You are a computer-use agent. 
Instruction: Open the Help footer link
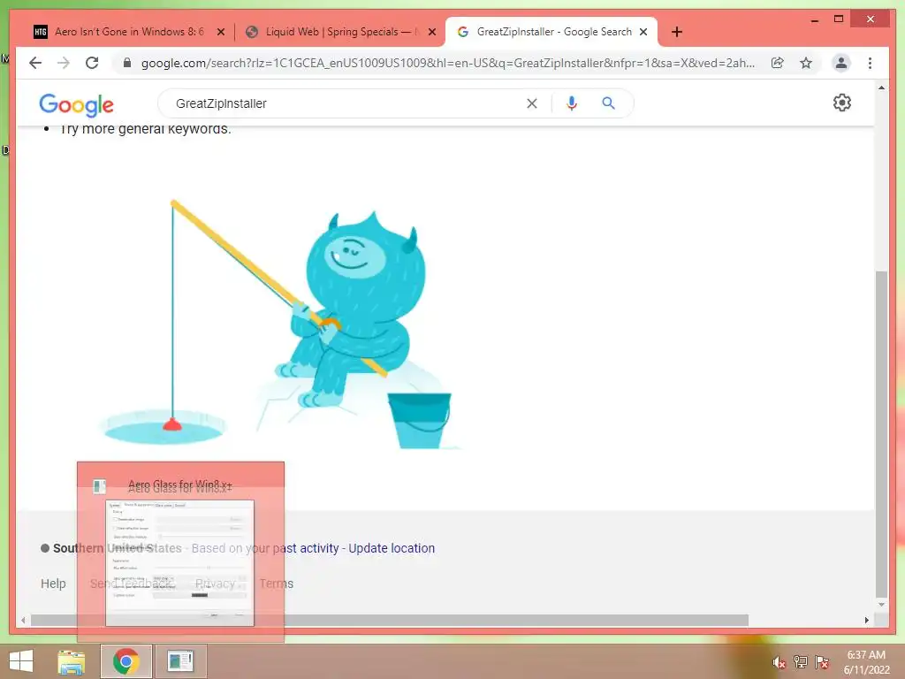pos(53,584)
